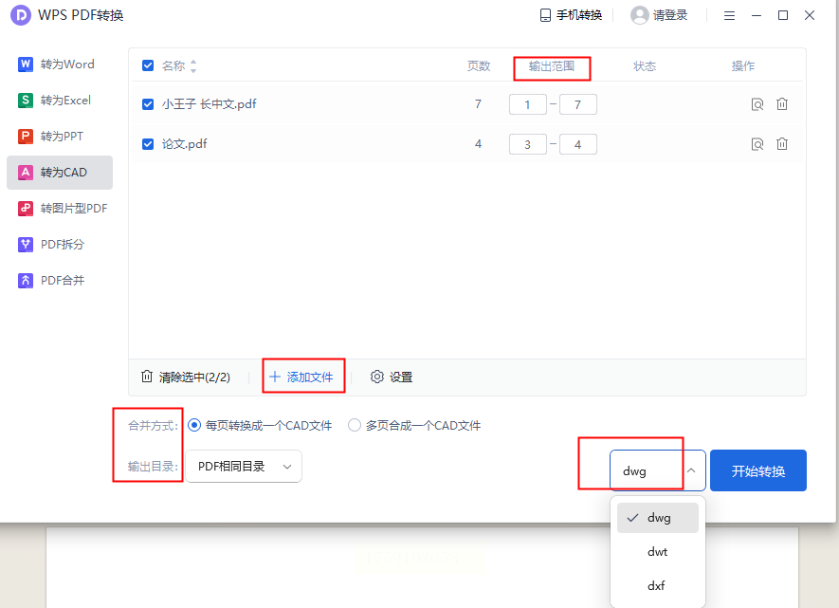This screenshot has height=608, width=839.
Task: Click the user avatar icon
Action: [639, 15]
